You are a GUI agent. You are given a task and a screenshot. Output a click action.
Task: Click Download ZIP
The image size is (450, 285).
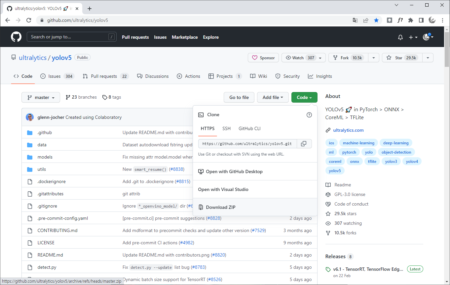[255, 207]
